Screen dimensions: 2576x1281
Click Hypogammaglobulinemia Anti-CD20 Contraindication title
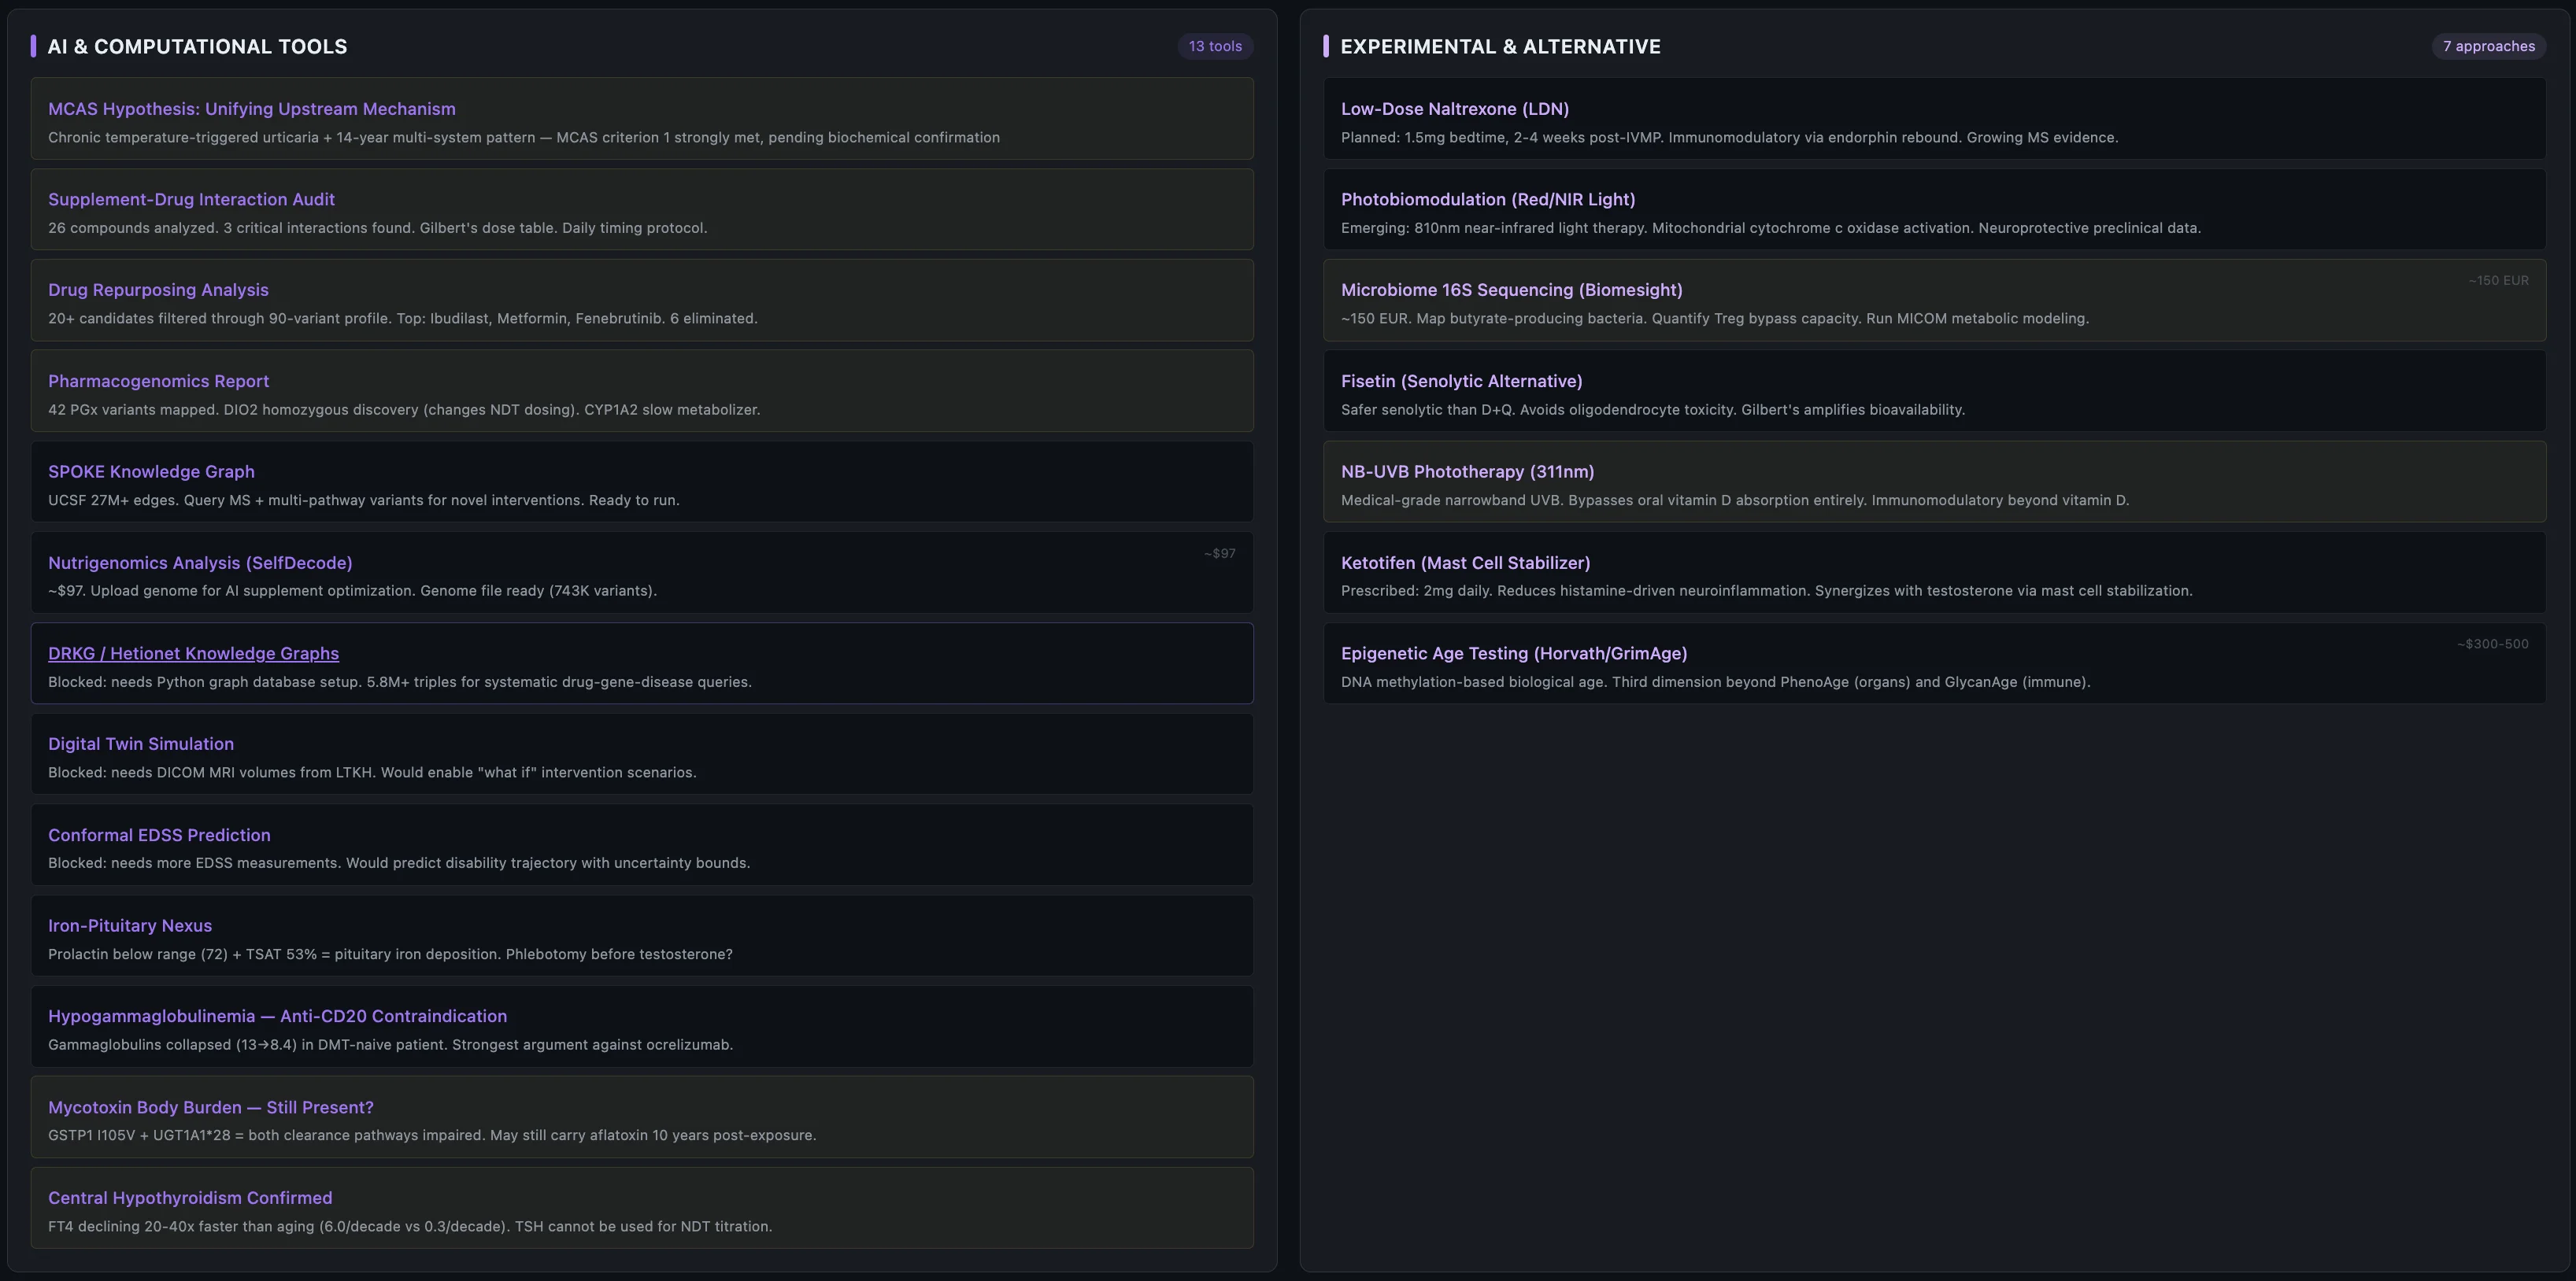pyautogui.click(x=277, y=1016)
